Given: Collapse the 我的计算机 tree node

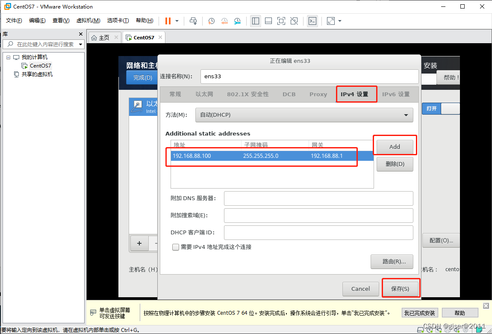Looking at the screenshot, I should [8, 57].
